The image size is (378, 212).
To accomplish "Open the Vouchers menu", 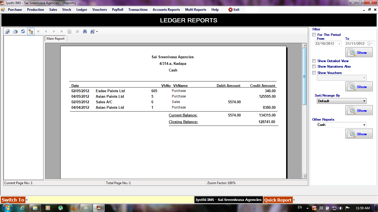I will coord(100,10).
